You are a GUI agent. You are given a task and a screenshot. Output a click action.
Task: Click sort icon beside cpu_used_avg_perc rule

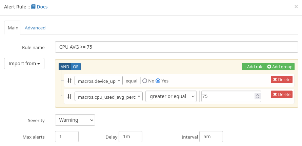pyautogui.click(x=69, y=96)
